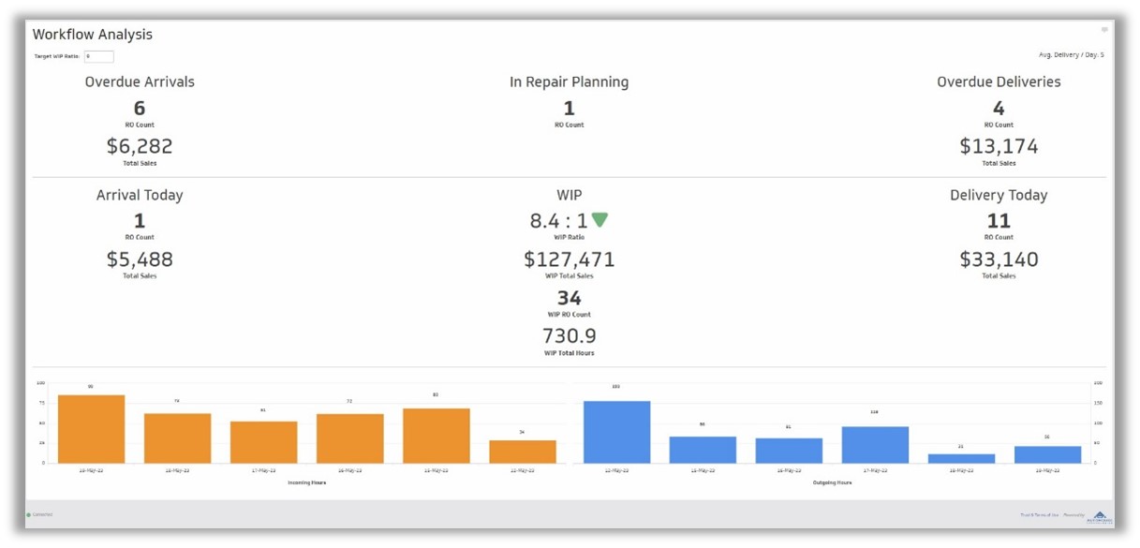Click the WIP Total Hours value 730.9
The image size is (1140, 548).
click(569, 336)
